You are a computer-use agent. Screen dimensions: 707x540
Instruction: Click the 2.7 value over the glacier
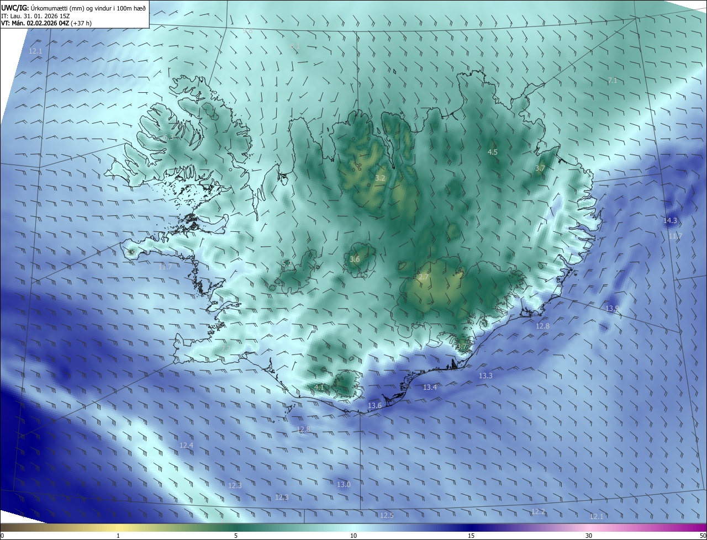423,277
